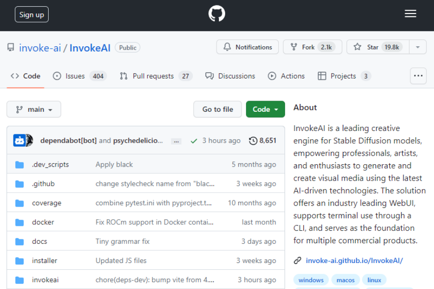Open the Tiny grammar fix commit

click(x=122, y=241)
